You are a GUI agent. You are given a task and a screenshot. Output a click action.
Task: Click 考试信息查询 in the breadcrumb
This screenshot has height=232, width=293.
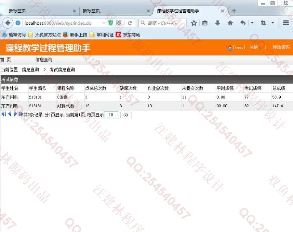(x=62, y=70)
